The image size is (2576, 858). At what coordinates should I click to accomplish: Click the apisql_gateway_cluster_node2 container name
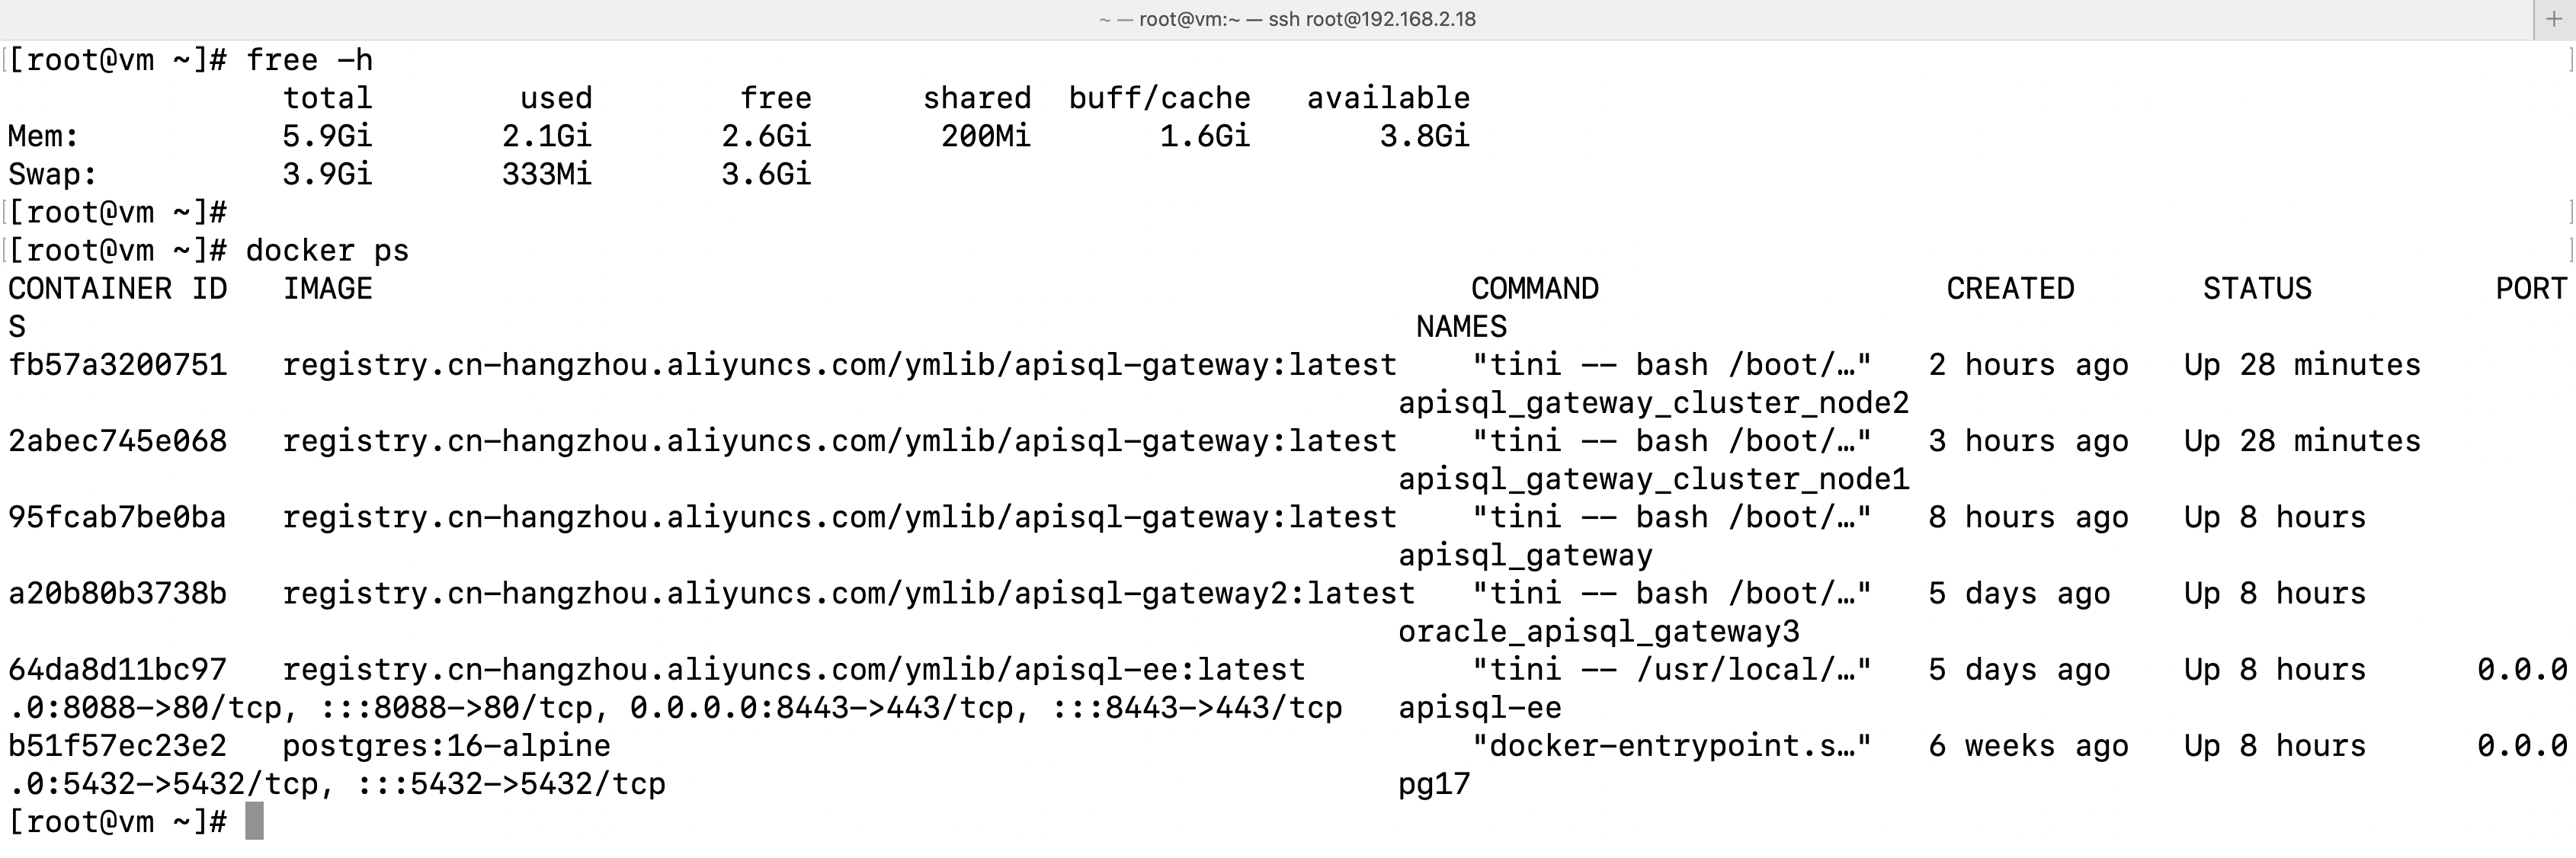(x=1653, y=403)
